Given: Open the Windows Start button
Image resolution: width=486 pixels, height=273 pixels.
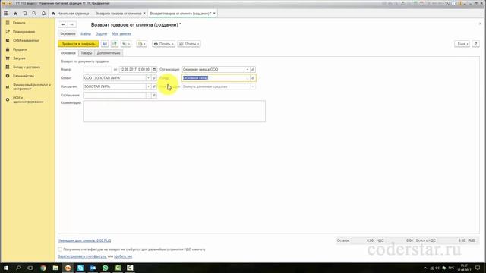Looking at the screenshot, I should 6,268.
